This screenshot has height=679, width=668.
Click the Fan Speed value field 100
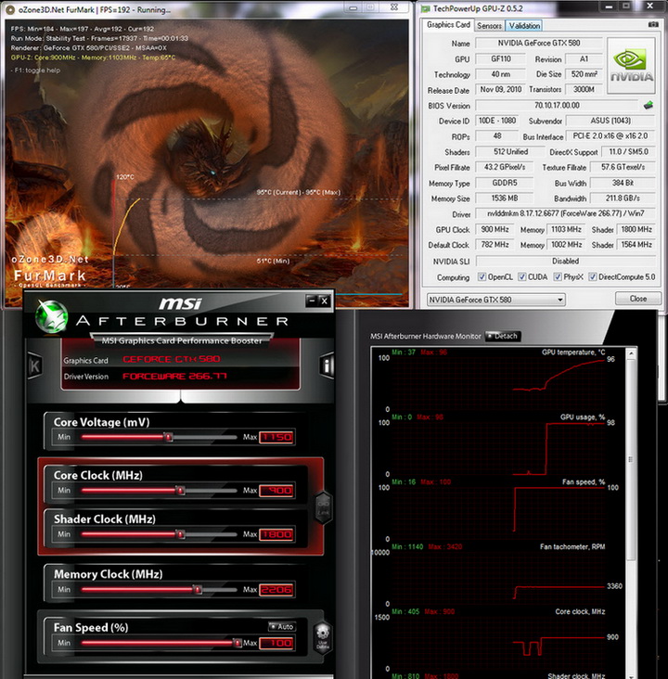pyautogui.click(x=276, y=643)
